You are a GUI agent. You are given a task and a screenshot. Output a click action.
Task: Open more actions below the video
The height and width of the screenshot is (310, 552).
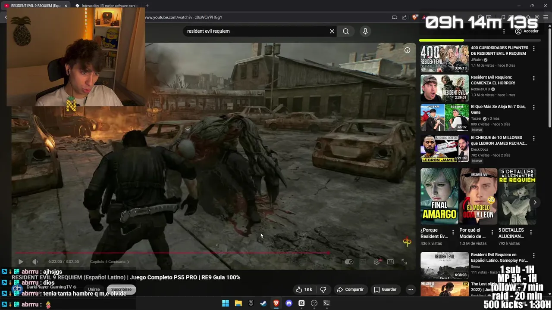[411, 289]
